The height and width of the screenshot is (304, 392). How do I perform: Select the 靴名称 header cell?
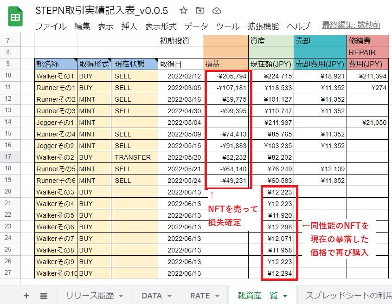pyautogui.click(x=56, y=64)
